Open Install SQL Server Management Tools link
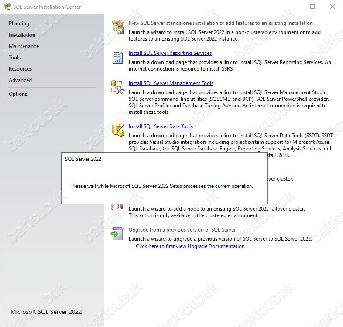 [x=171, y=83]
